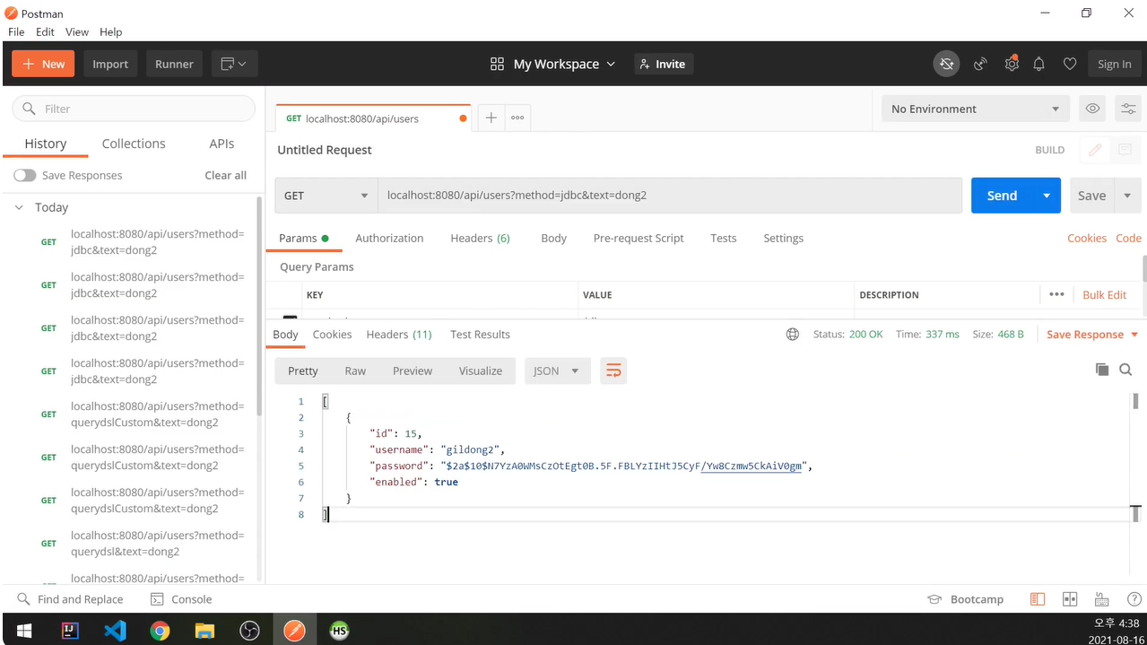This screenshot has width=1147, height=645.
Task: Switch to two-pane view icon
Action: click(x=1070, y=599)
